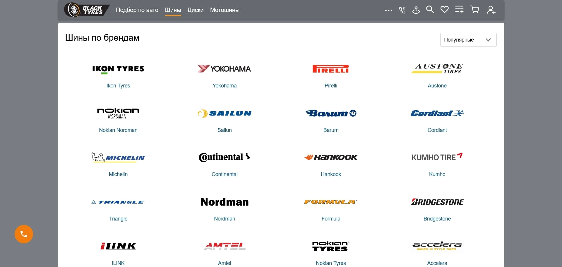Screen dimensions: 562x267
Task: Click the Pirelli logo image
Action: (331, 69)
